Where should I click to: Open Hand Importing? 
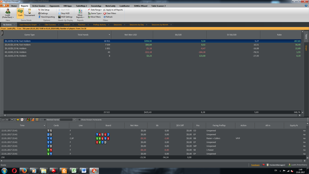tap(46, 17)
